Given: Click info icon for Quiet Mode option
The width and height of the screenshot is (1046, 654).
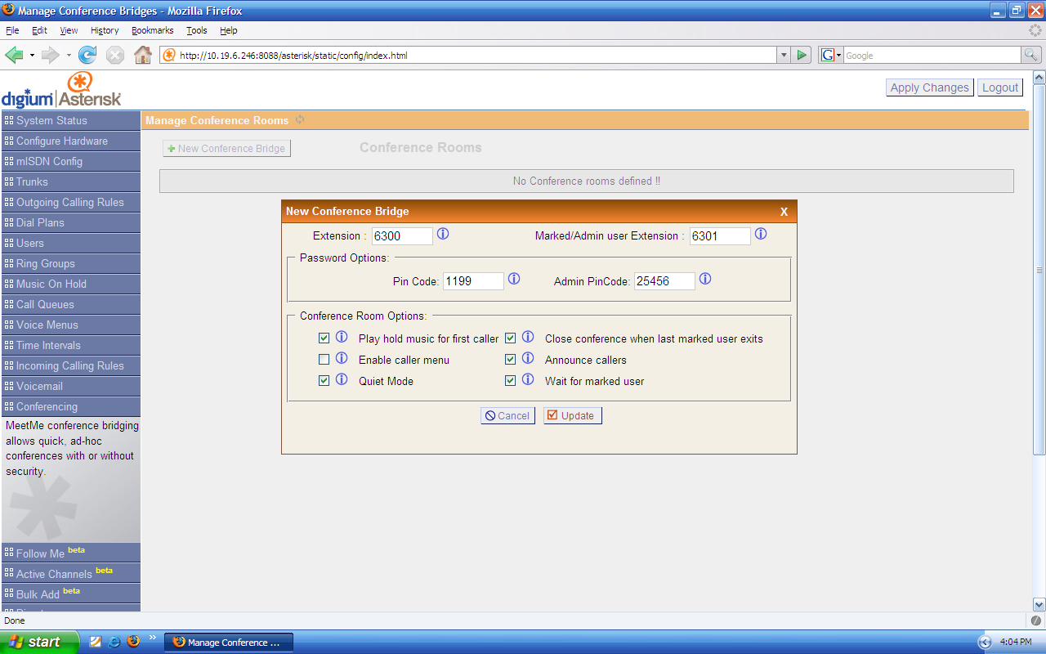Looking at the screenshot, I should click(342, 380).
